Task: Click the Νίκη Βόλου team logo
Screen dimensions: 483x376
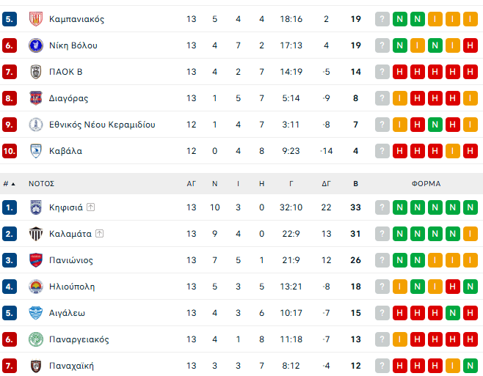Action: click(35, 45)
